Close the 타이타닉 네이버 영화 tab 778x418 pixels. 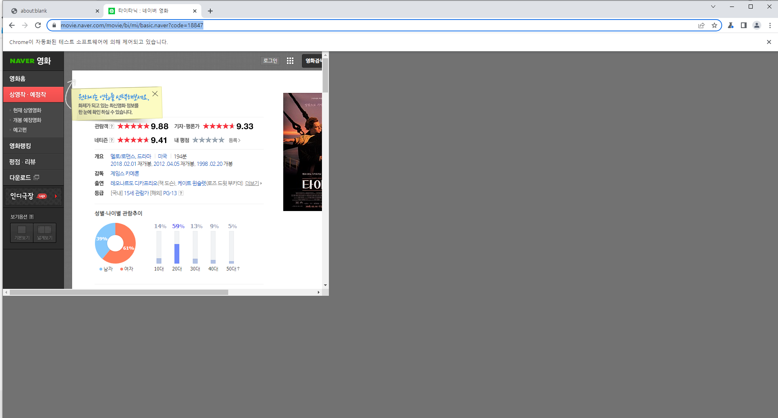tap(195, 11)
